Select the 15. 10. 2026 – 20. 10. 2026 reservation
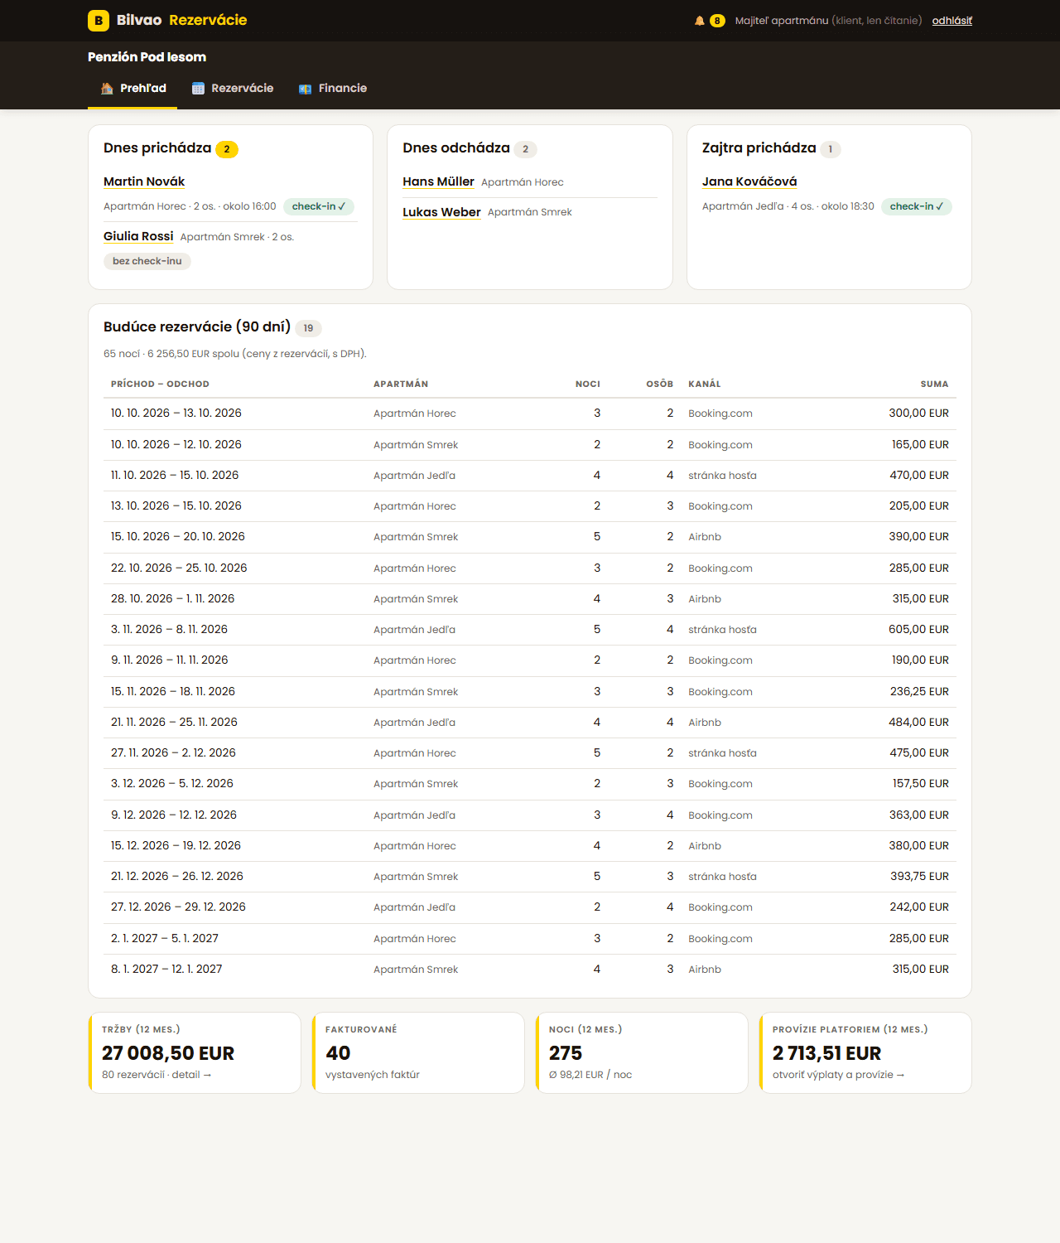Viewport: 1060px width, 1243px height. point(530,537)
